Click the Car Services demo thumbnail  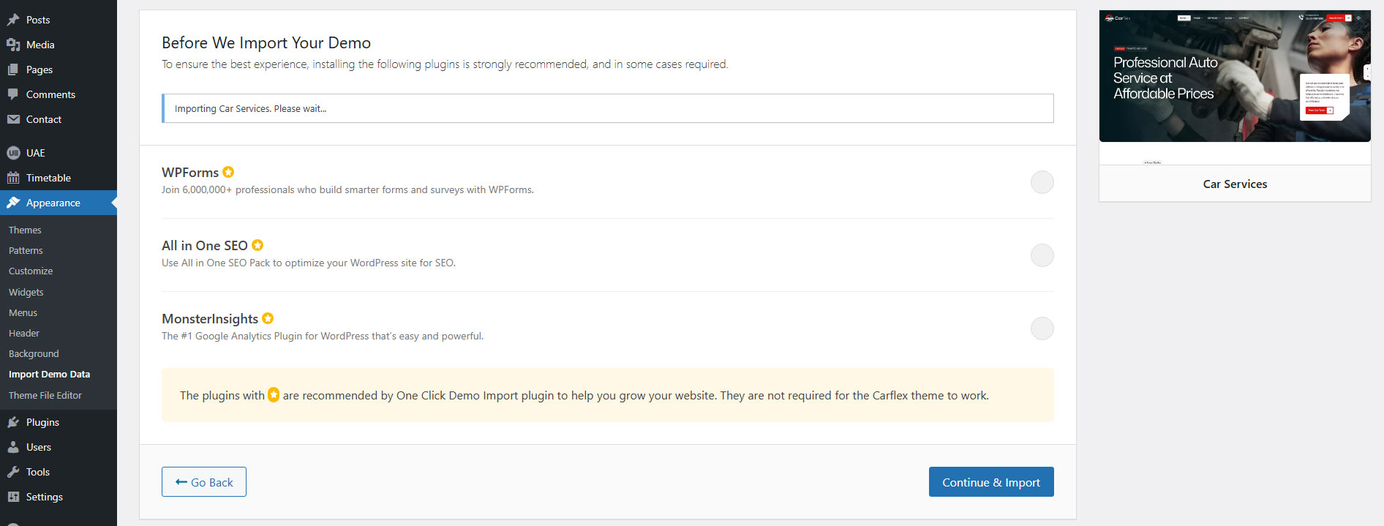[x=1235, y=76]
